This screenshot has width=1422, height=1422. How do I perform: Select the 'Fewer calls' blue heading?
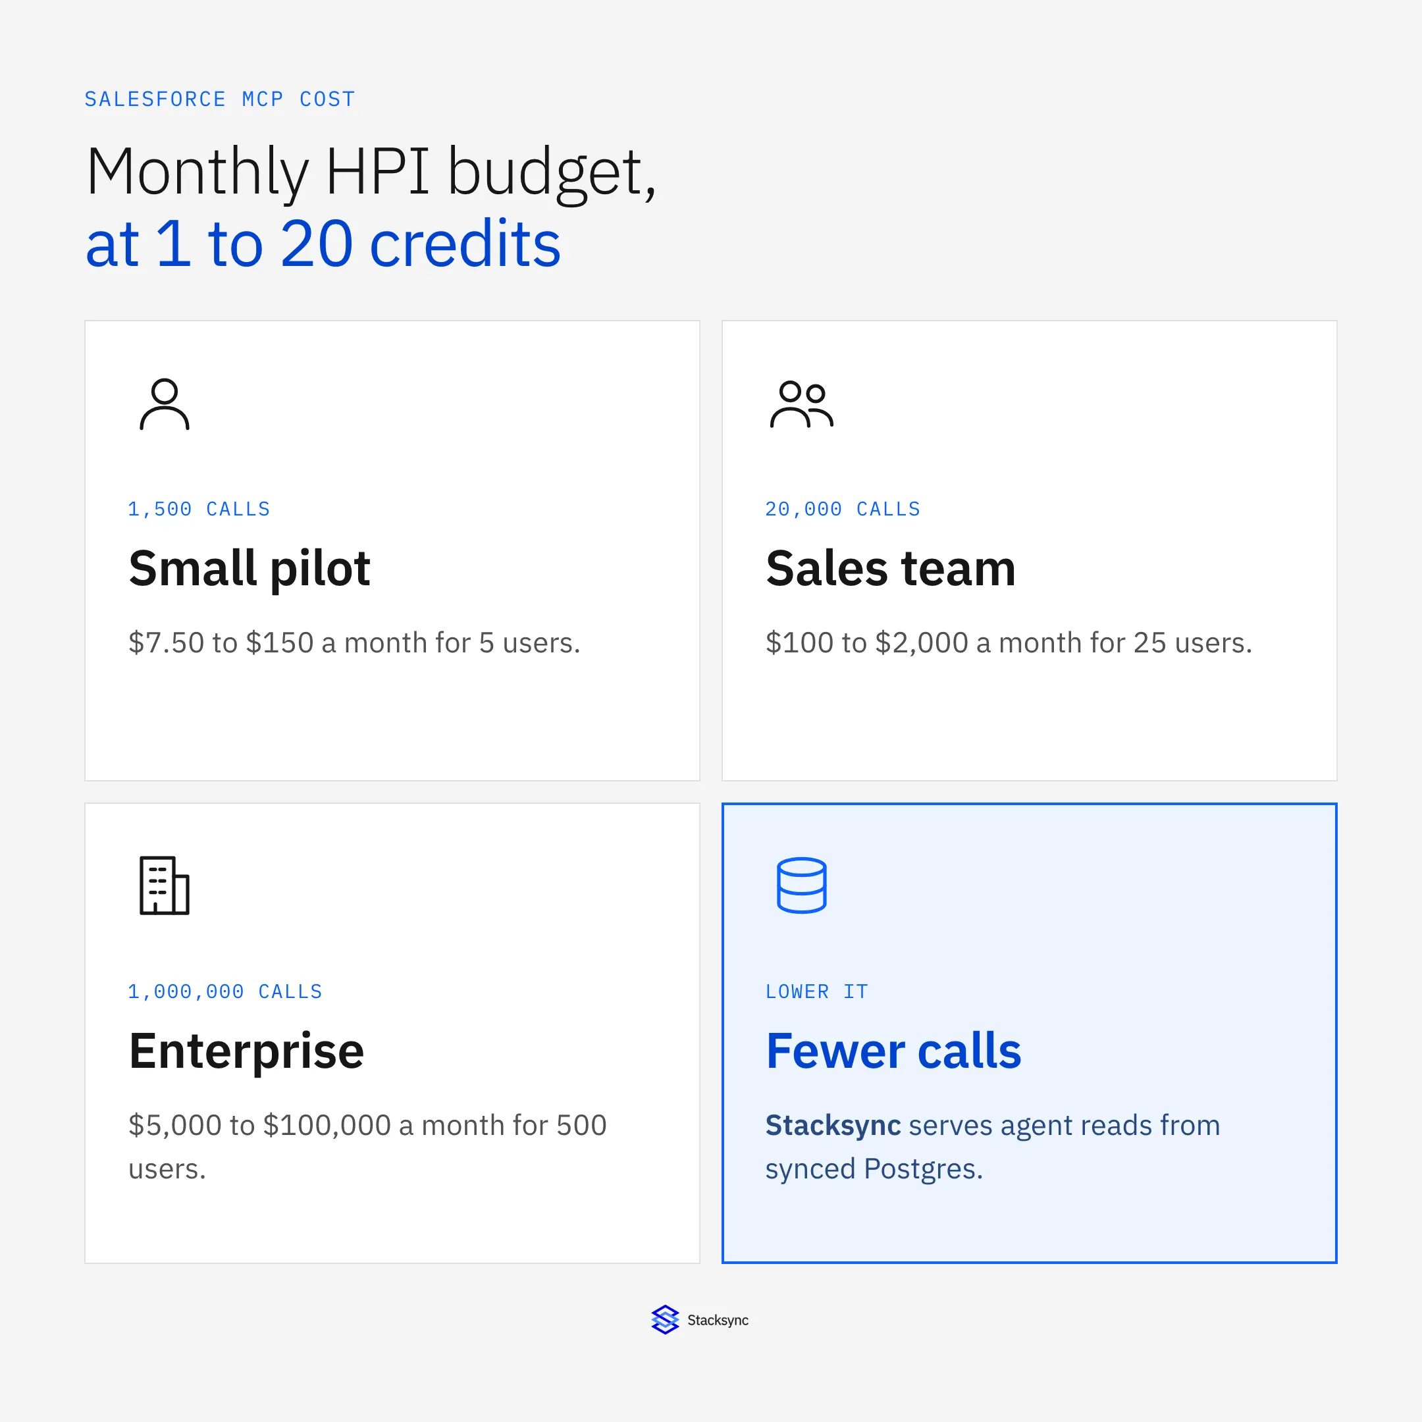coord(893,1051)
